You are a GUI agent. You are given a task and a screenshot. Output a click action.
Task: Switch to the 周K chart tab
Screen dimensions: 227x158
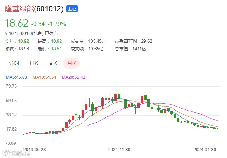click(53, 63)
